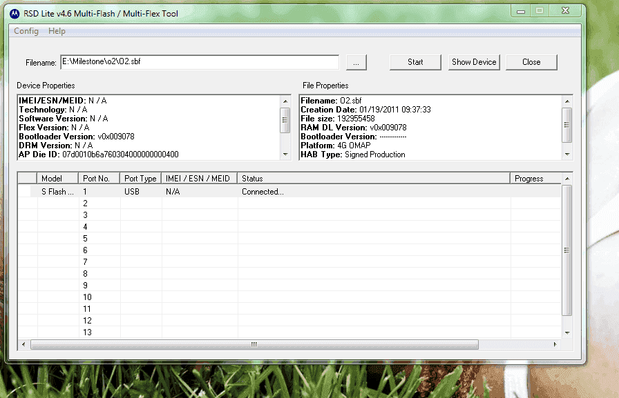Viewport: 619px width, 398px height.
Task: Select port number 5 row
Action: 289,239
